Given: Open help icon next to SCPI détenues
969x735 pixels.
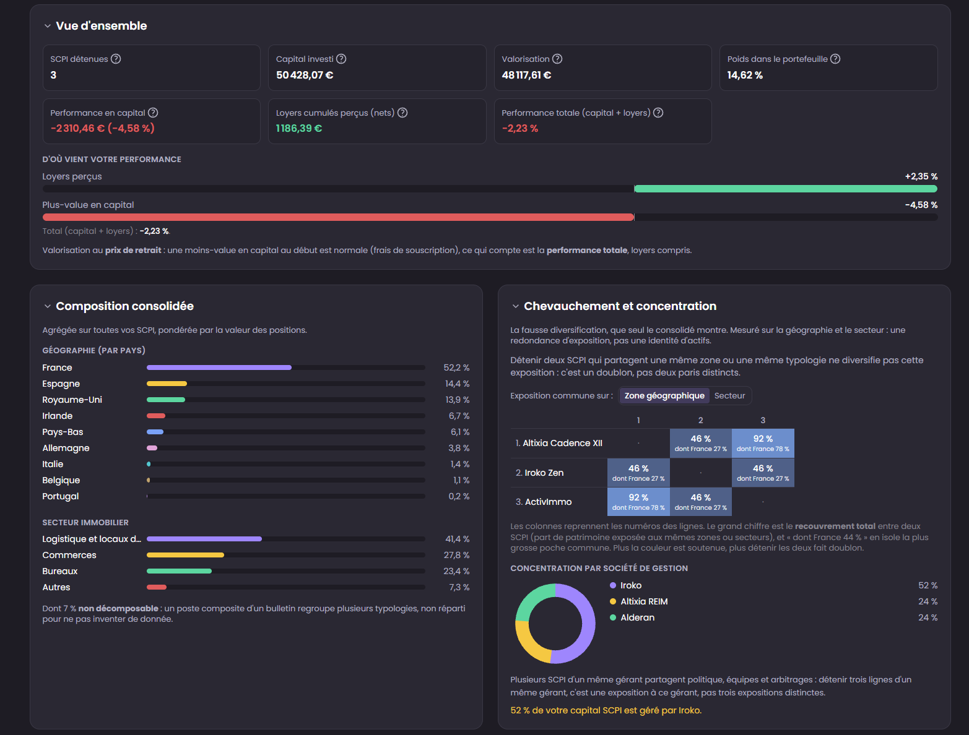Looking at the screenshot, I should (x=116, y=59).
